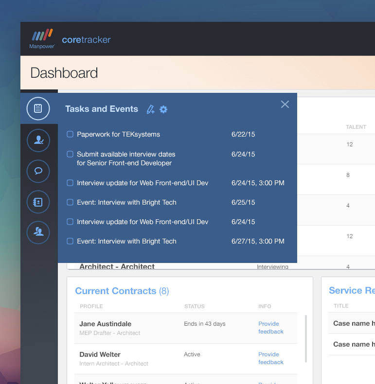Open Tasks and Events settings gear
This screenshot has height=384, width=375.
(x=163, y=109)
